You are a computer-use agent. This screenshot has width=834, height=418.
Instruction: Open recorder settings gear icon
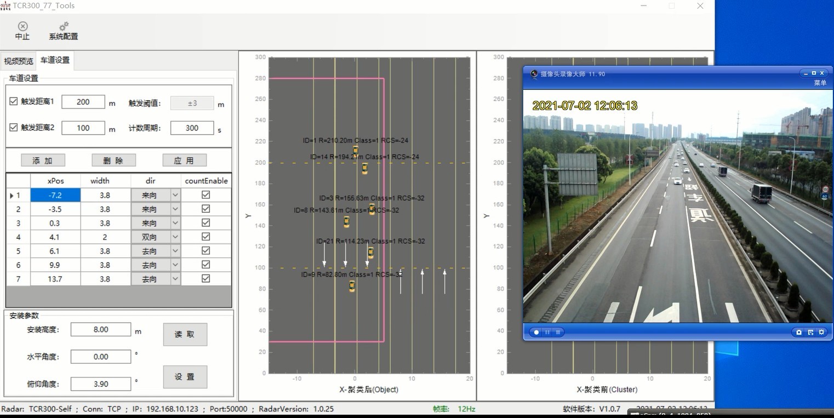[821, 332]
